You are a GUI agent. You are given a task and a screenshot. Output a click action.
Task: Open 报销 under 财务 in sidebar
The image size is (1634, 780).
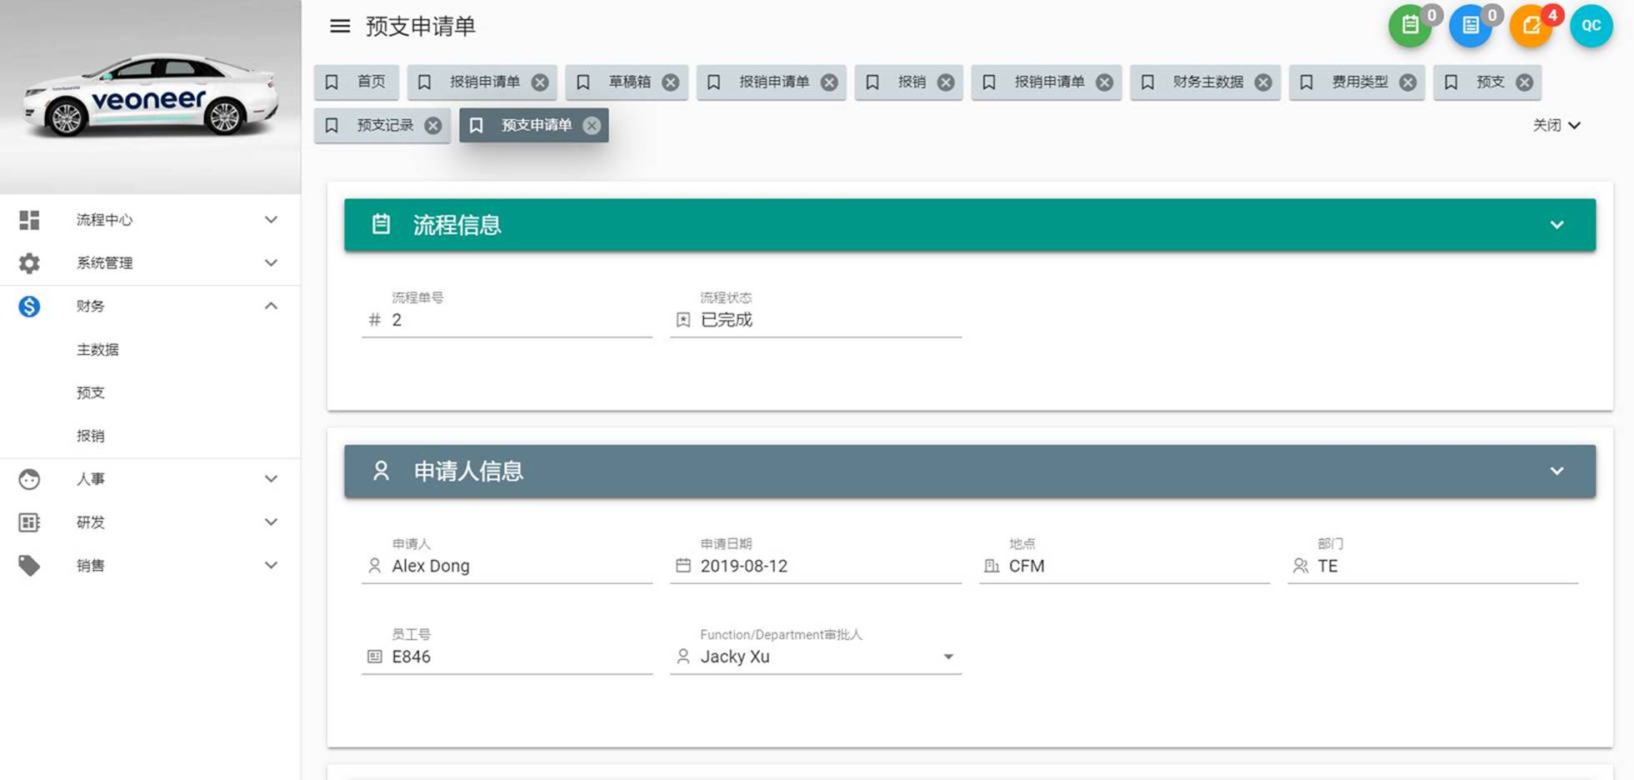coord(91,436)
